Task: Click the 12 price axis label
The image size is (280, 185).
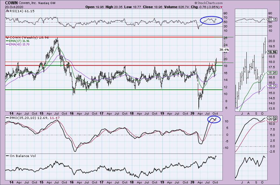Action: click(225, 87)
